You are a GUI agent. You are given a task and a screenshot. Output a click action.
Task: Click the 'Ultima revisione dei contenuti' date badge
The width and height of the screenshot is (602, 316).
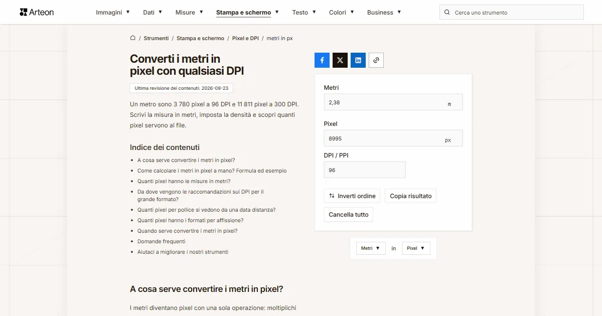click(182, 88)
